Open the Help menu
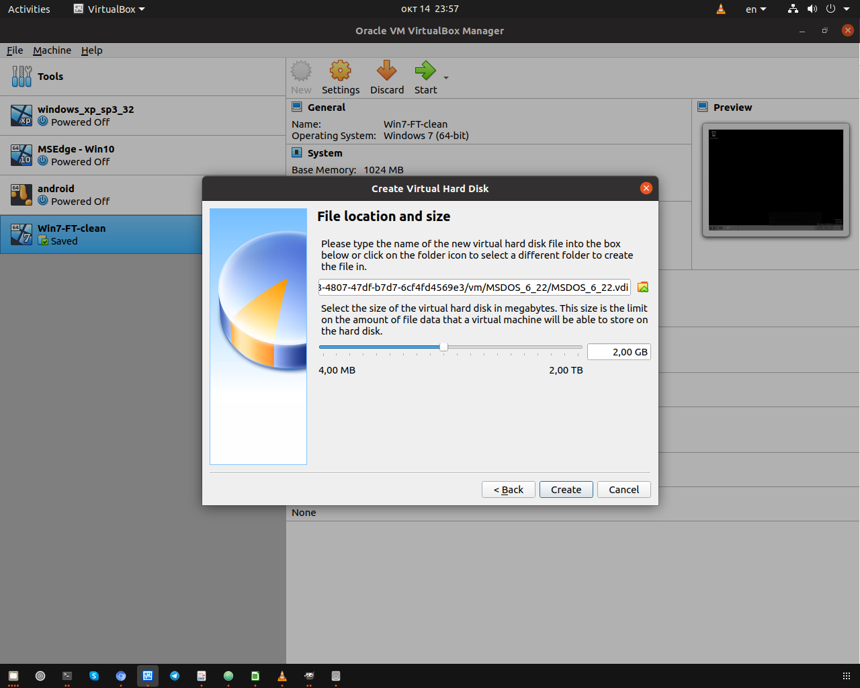Viewport: 860px width, 688px height. click(92, 50)
